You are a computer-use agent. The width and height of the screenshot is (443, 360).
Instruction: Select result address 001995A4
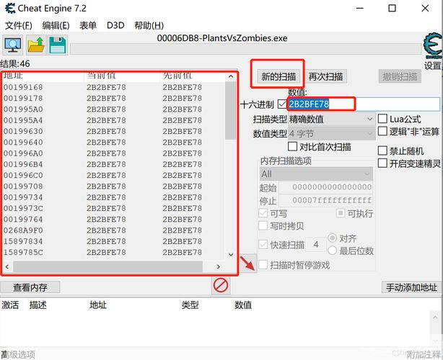tap(23, 120)
